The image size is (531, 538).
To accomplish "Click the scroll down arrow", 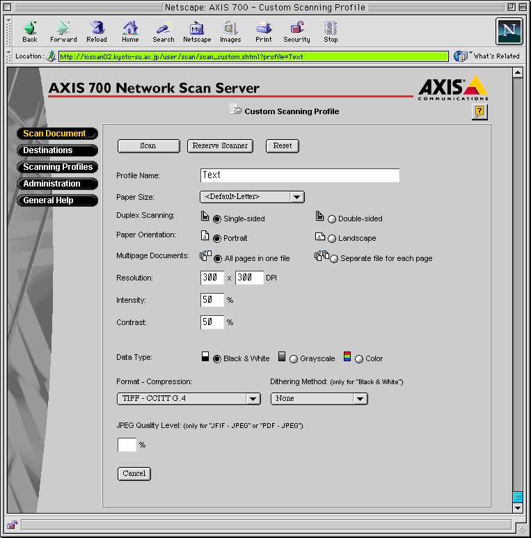I will coord(518,508).
